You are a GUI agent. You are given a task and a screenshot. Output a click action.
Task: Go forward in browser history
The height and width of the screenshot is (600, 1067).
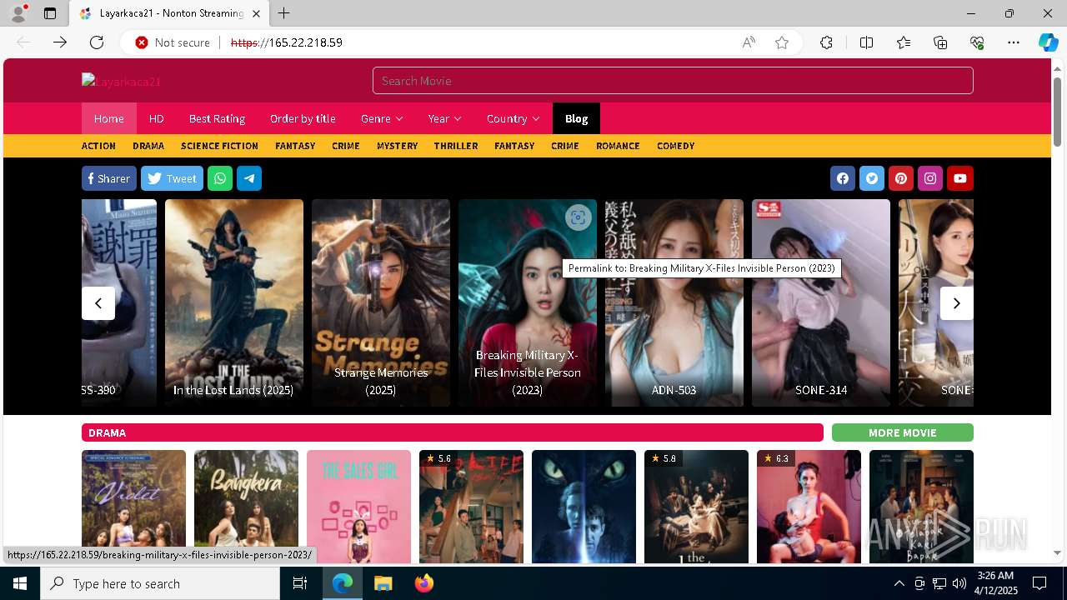(x=60, y=42)
